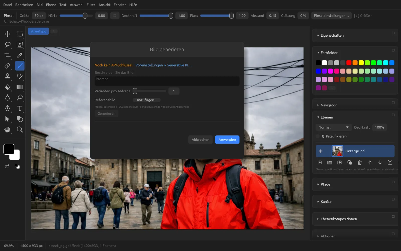This screenshot has height=251, width=401.
Task: Select the Crop tool
Action: [8, 55]
